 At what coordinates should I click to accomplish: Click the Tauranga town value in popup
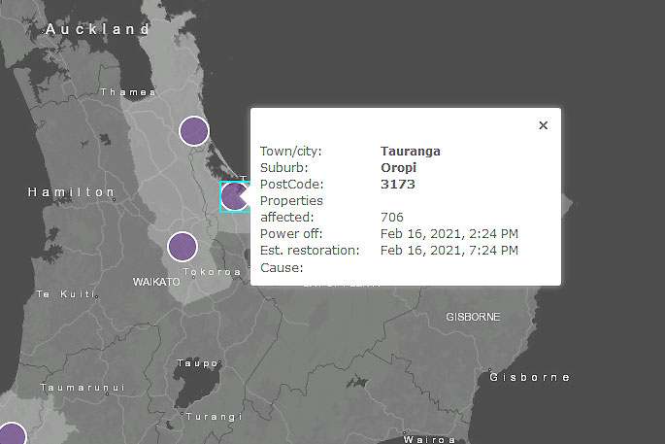point(410,152)
